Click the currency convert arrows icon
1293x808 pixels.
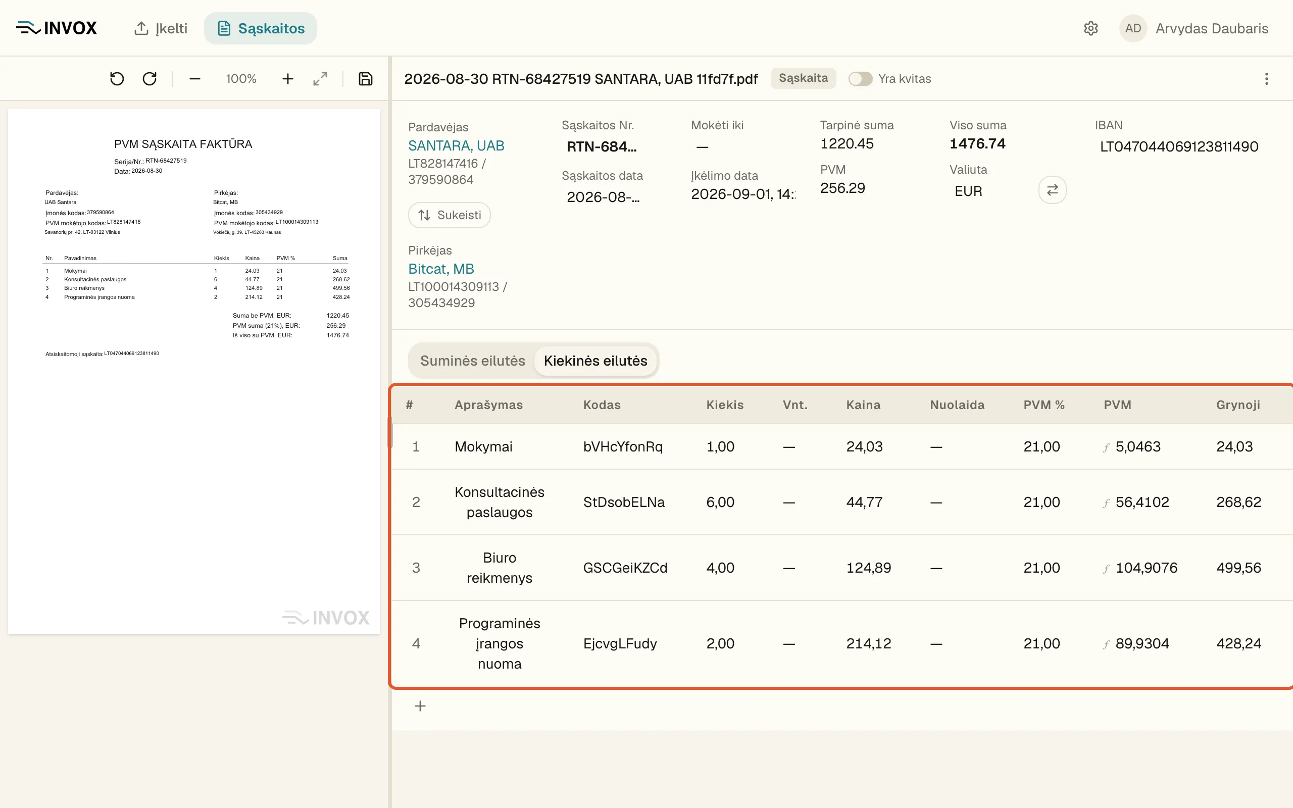[x=1052, y=190]
